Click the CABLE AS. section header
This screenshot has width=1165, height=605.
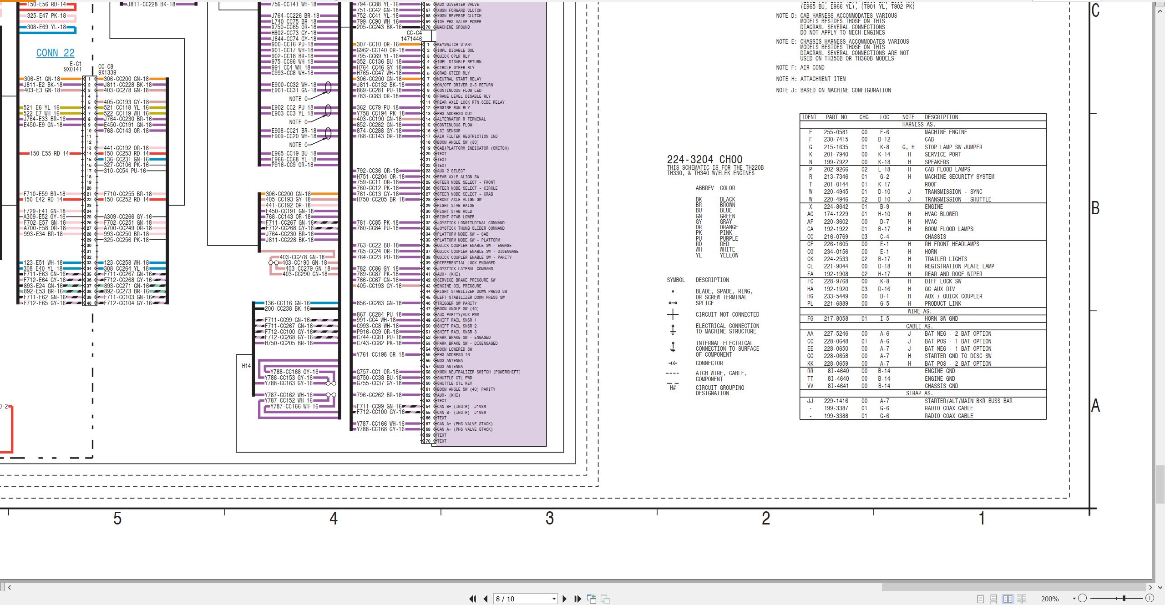(919, 326)
